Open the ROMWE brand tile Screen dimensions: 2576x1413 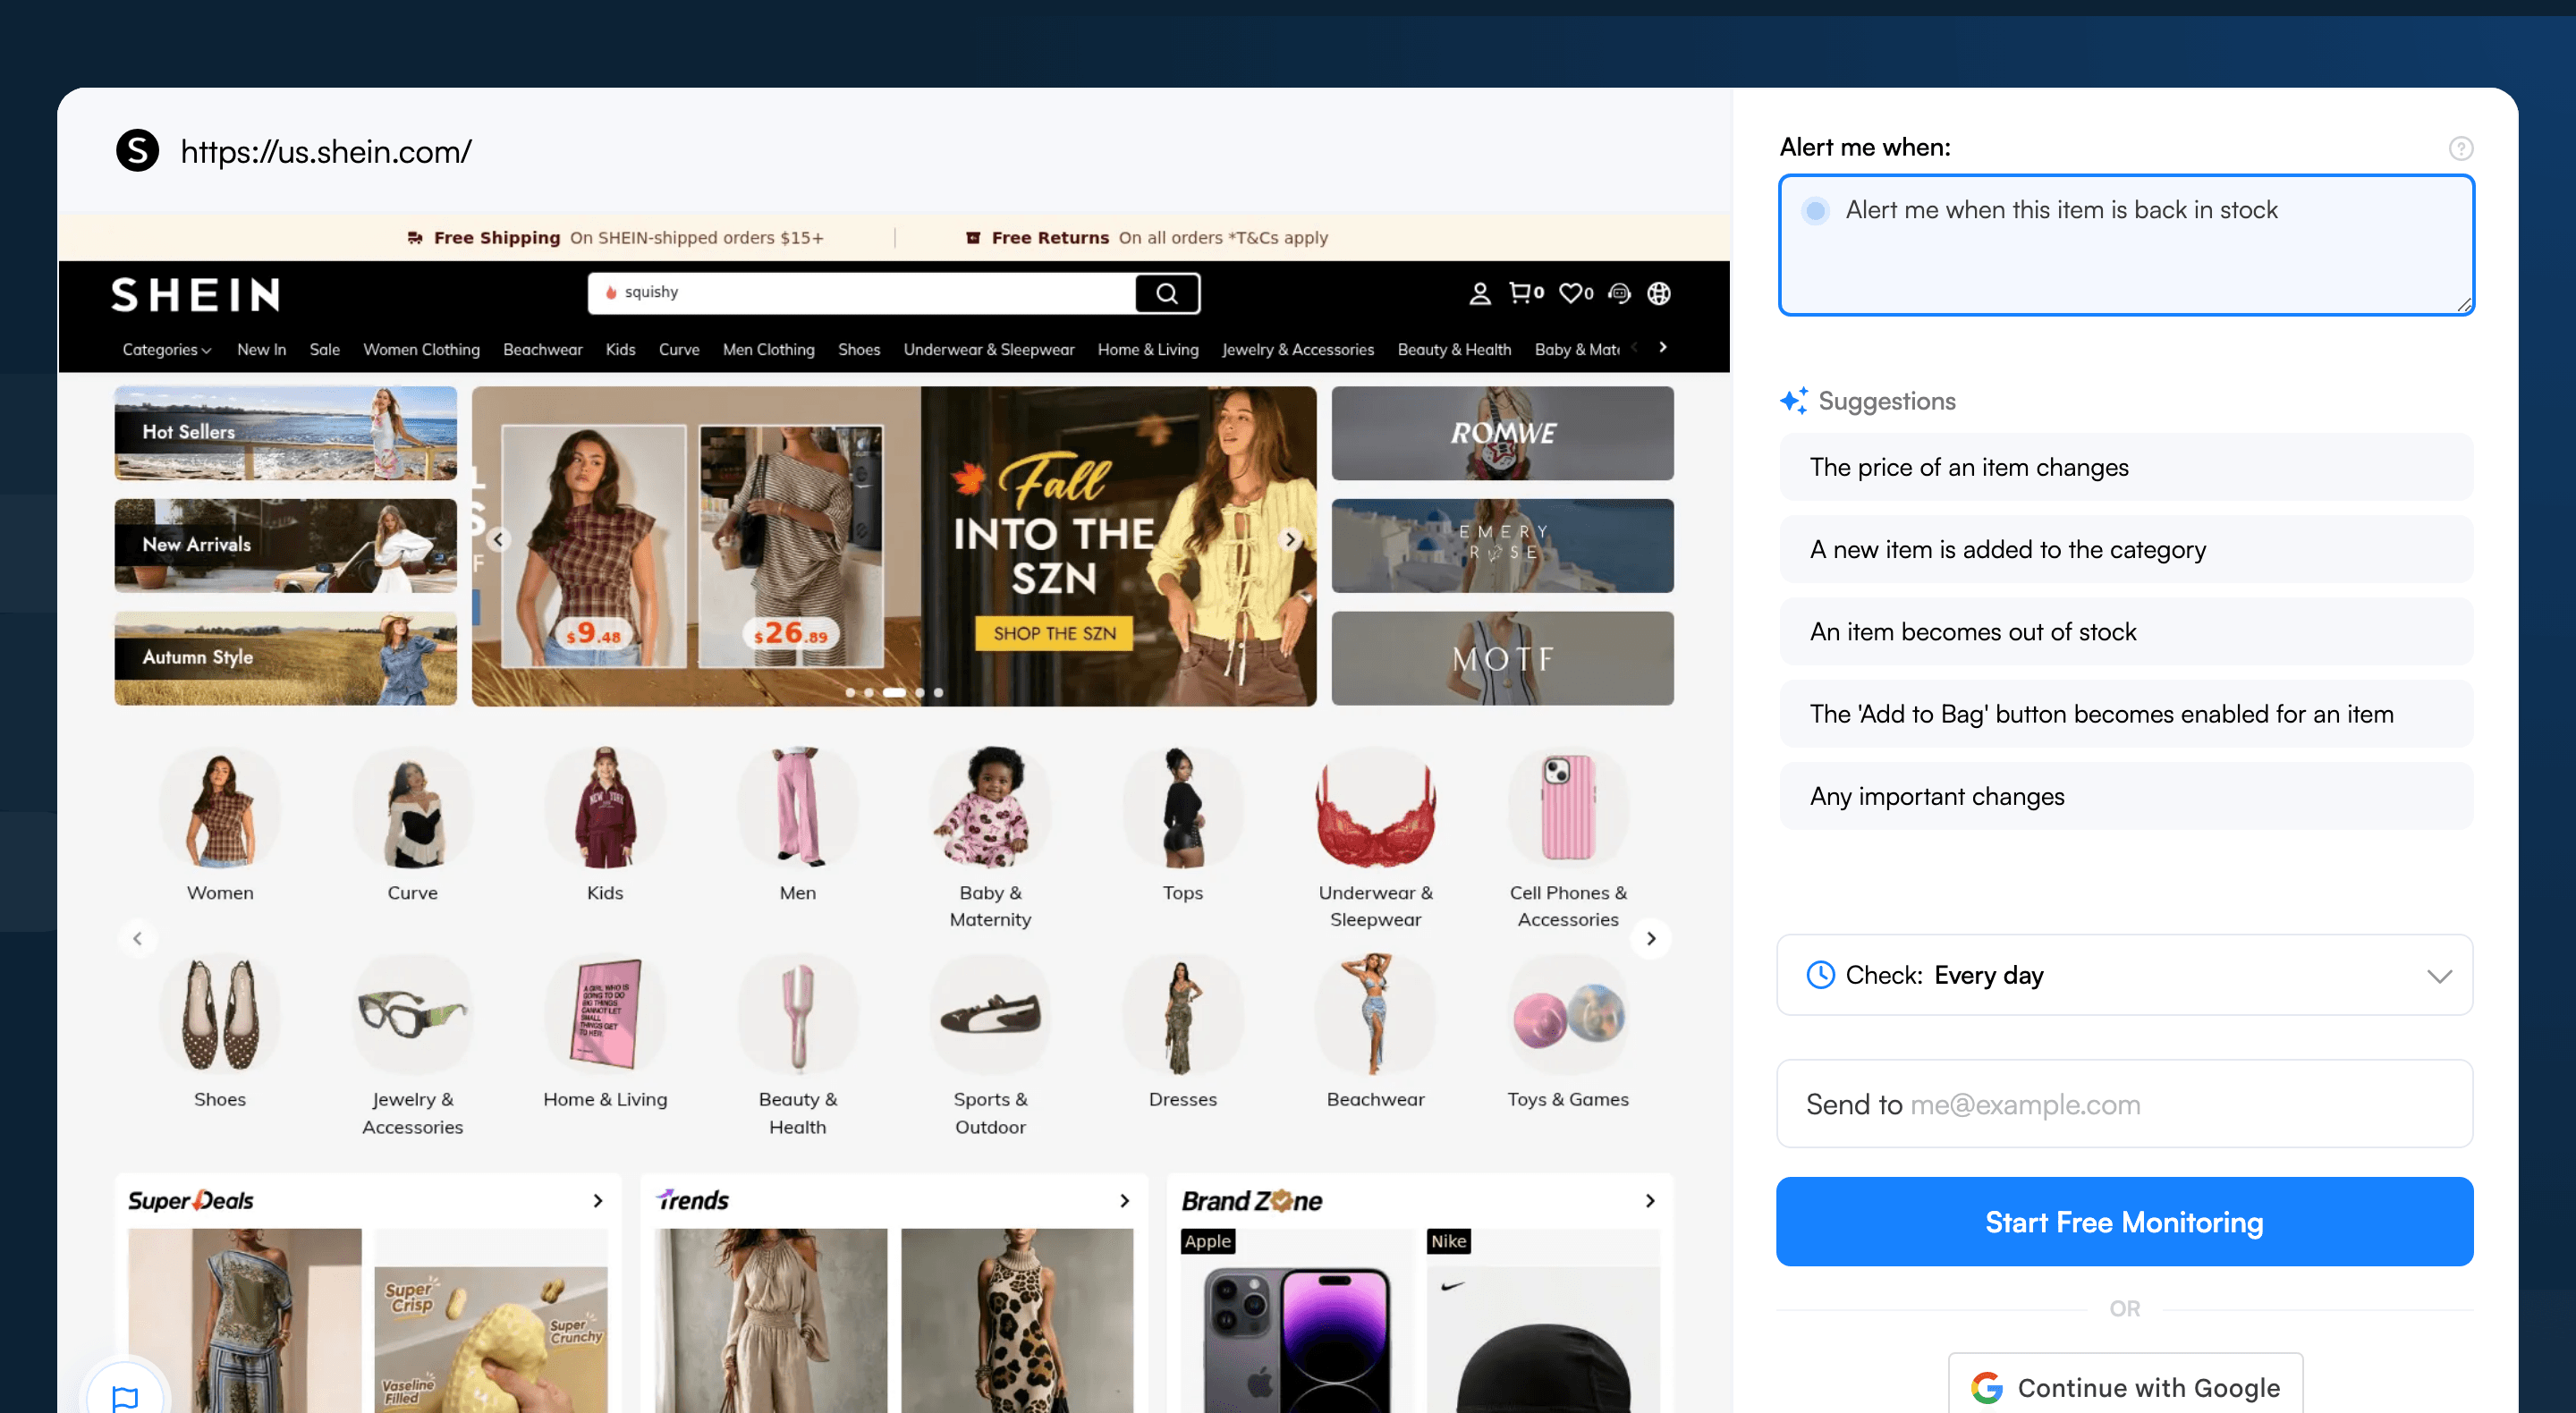(1502, 432)
